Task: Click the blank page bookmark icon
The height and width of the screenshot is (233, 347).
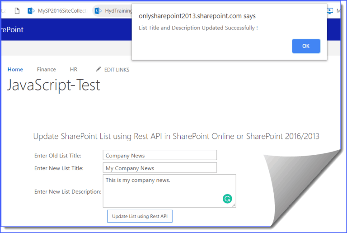Action: [17, 11]
